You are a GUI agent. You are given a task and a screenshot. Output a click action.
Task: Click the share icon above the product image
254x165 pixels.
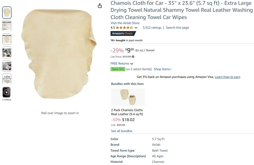click(x=100, y=5)
